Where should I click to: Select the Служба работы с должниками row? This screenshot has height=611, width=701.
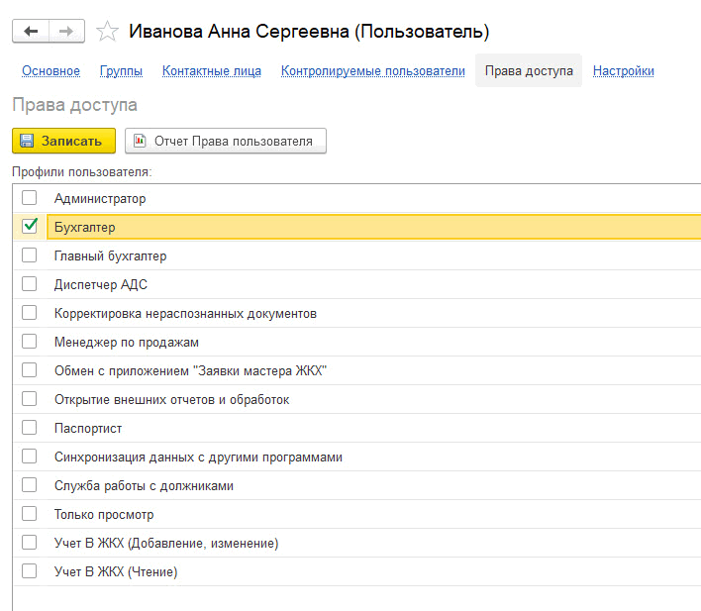click(357, 486)
